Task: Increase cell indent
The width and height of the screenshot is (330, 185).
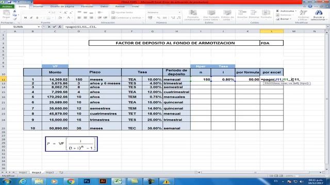Action: point(105,18)
